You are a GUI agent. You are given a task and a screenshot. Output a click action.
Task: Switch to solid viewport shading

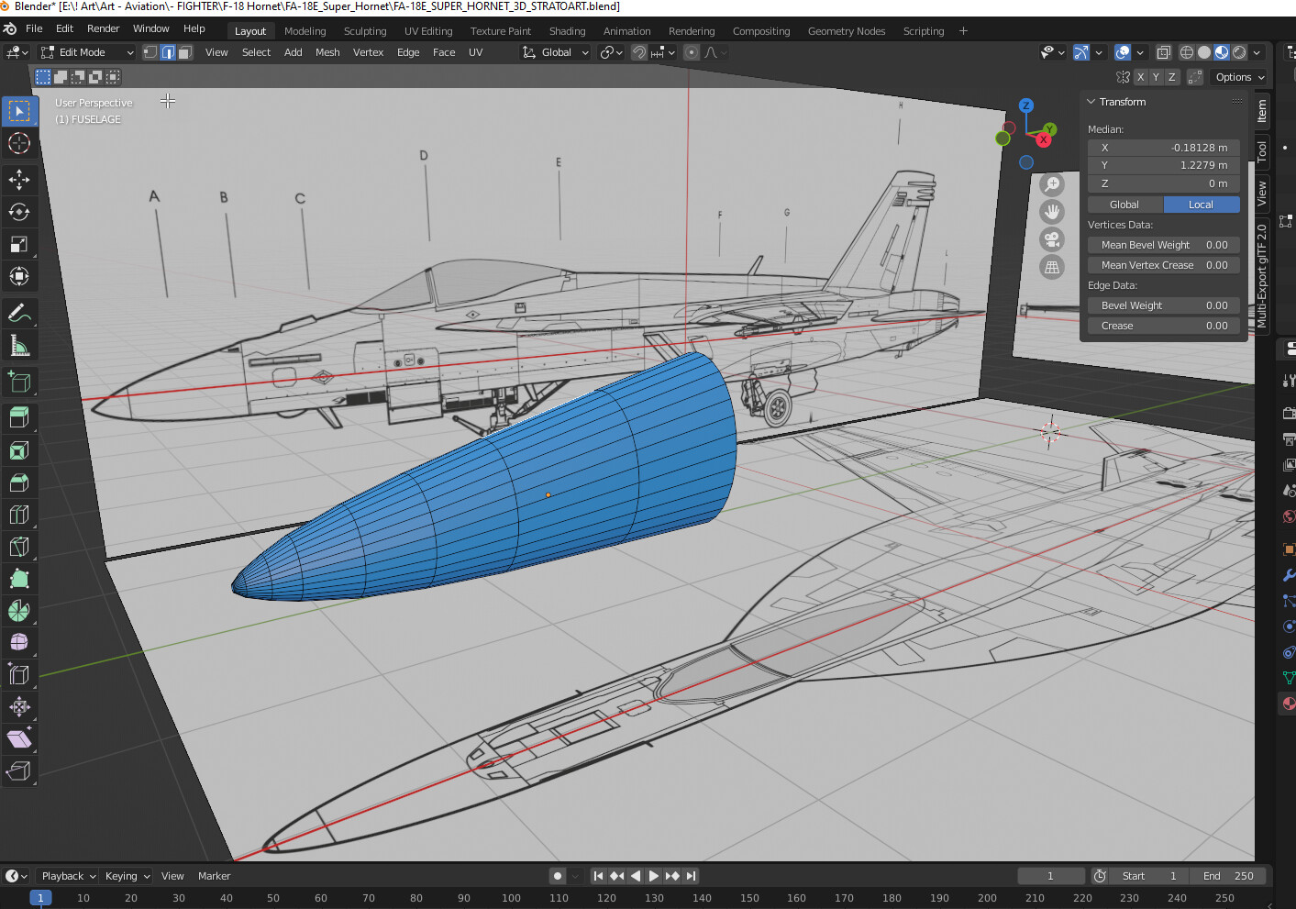[1204, 52]
